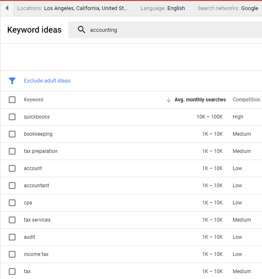This screenshot has width=262, height=279.
Task: Click the magnifier search icon
Action: pos(82,30)
